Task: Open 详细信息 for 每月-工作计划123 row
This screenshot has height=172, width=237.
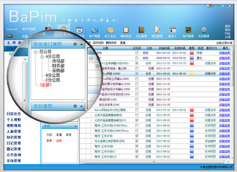Action: (x=224, y=156)
